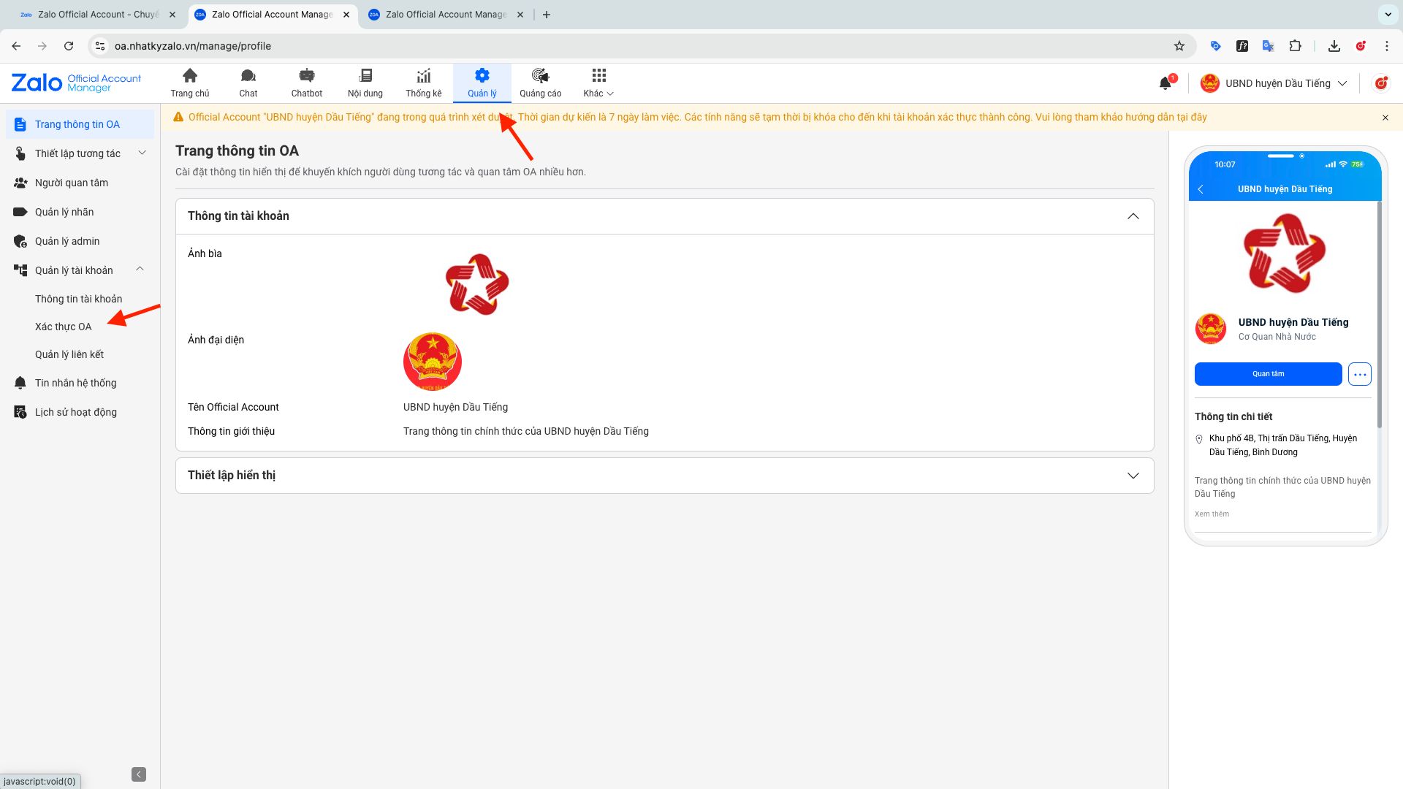Open the Chat icon in top navigation
Viewport: 1403px width, 789px height.
[x=248, y=82]
